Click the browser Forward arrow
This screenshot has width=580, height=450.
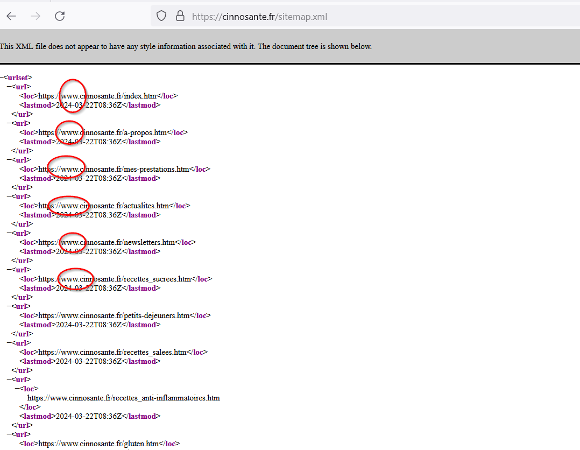point(36,16)
